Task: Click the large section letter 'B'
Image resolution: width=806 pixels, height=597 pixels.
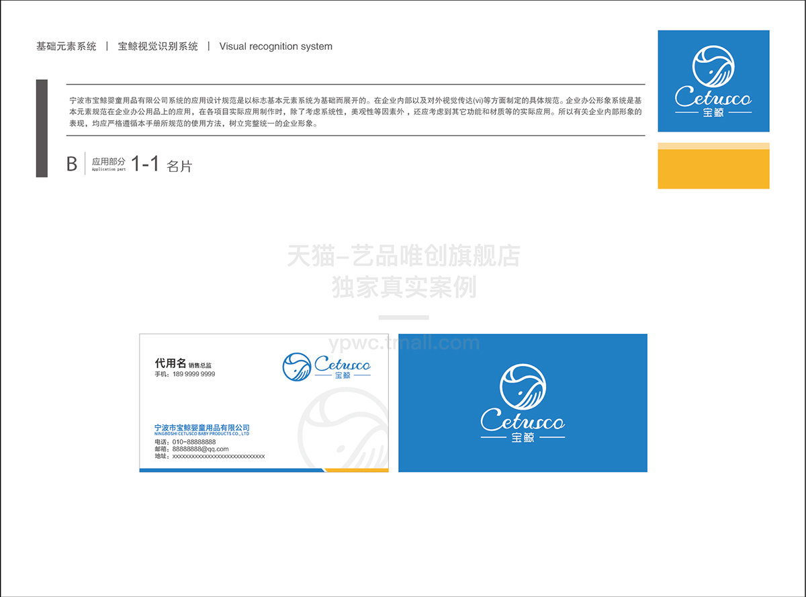Action: (72, 164)
